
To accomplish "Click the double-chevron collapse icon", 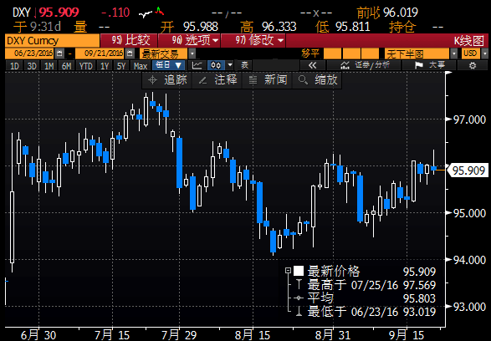I will 313,65.
